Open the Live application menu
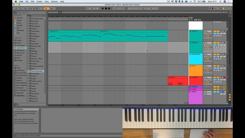 [21, 2]
